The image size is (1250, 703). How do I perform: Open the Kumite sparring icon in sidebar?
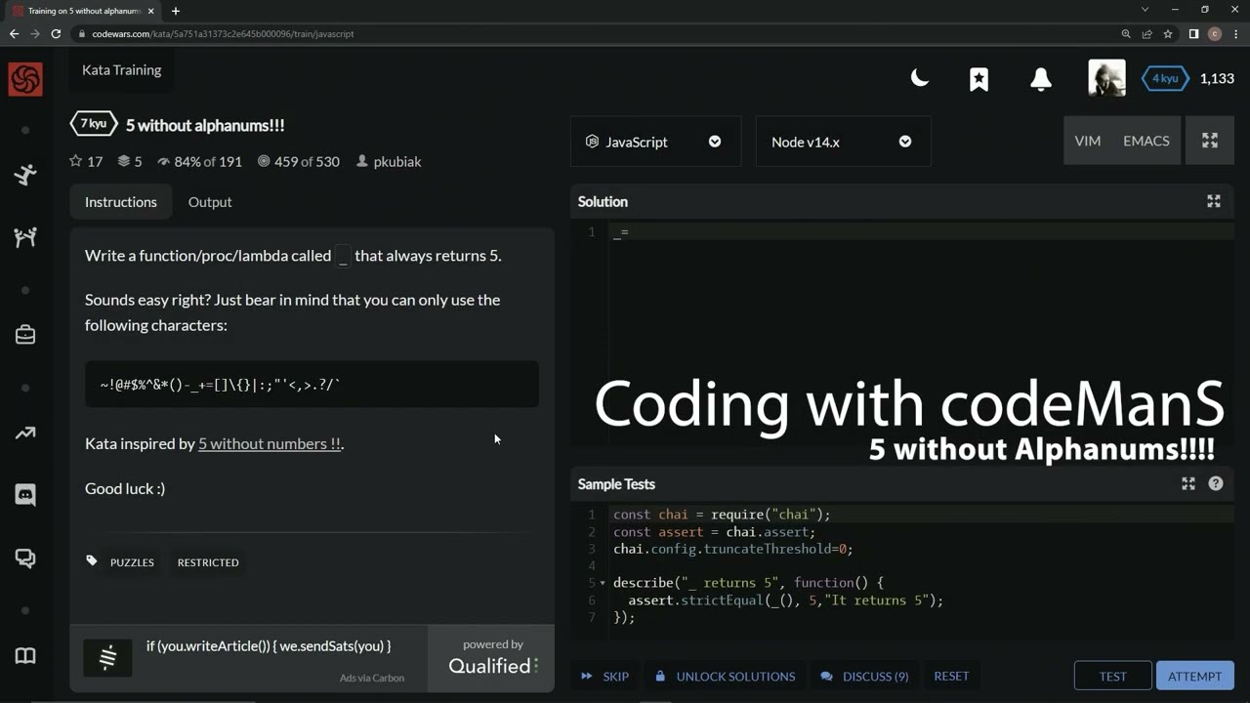(x=25, y=237)
